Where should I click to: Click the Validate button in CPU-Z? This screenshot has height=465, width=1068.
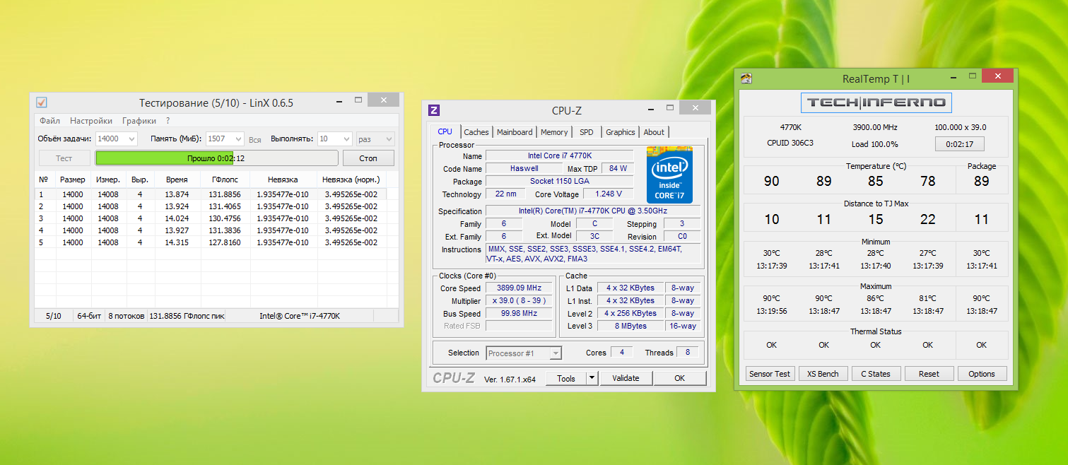[626, 378]
